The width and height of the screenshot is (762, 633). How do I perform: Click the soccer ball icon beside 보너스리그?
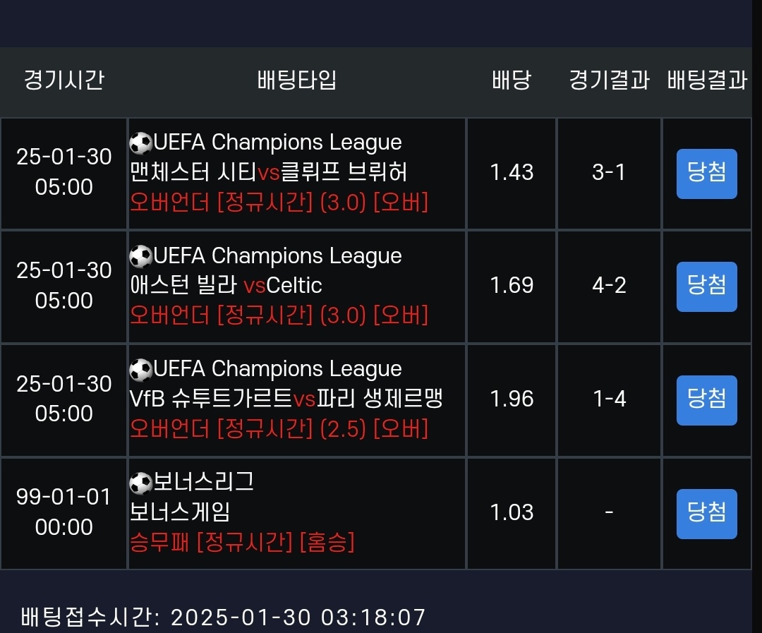coord(141,483)
